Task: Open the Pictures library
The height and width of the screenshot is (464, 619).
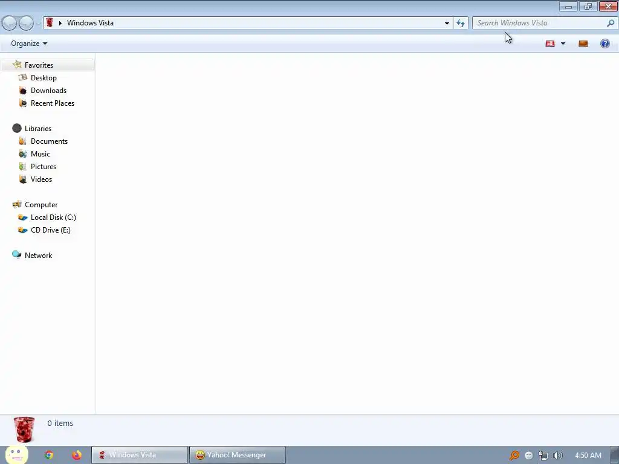Action: point(44,167)
